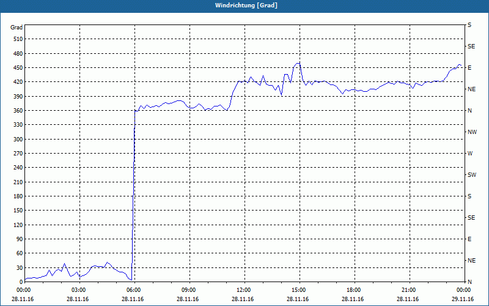489x306 pixels.
Task: Click the 'SW' compass direction label
Action: [472, 175]
